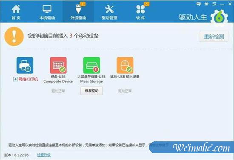Open the 网络打印机 printer icon

tap(25, 65)
